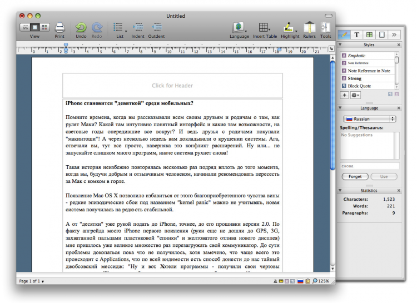
Task: Open the gear action menu under Styles
Action: (355, 95)
